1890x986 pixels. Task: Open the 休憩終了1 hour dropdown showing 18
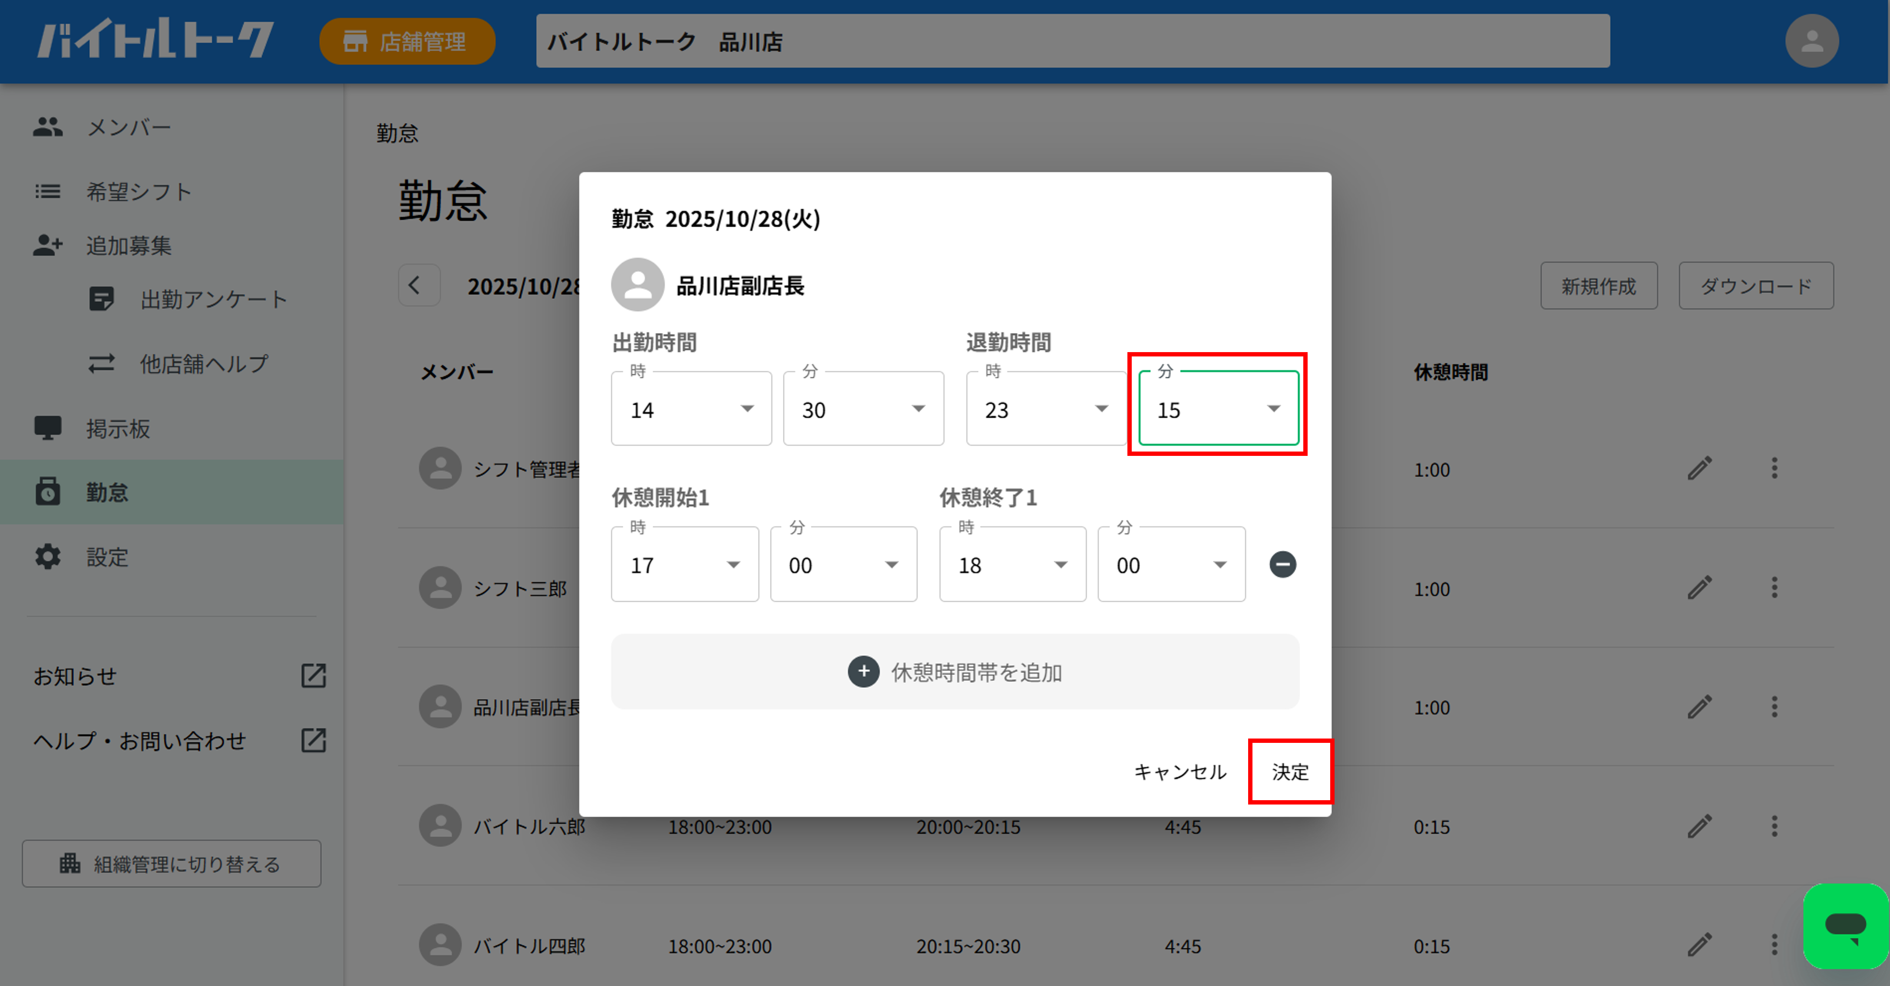1012,564
